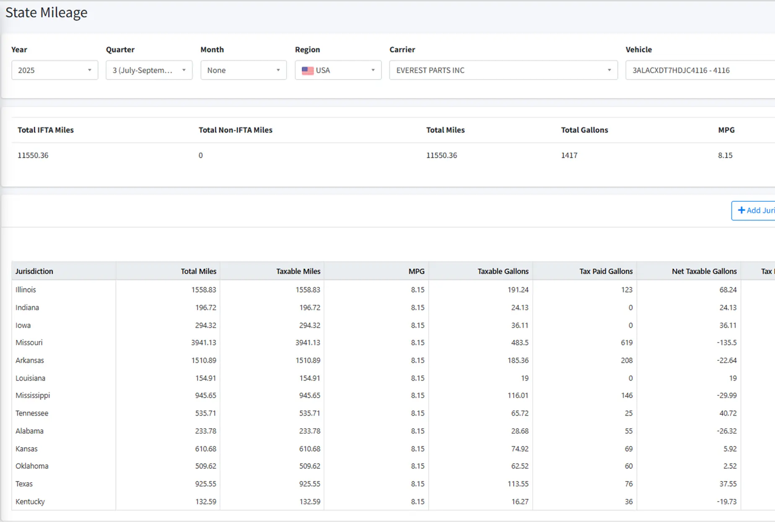Open the Vehicle selector field

pyautogui.click(x=699, y=70)
